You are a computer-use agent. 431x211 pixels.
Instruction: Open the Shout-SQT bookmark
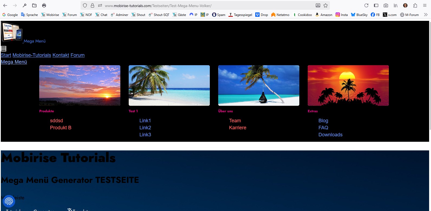(159, 15)
